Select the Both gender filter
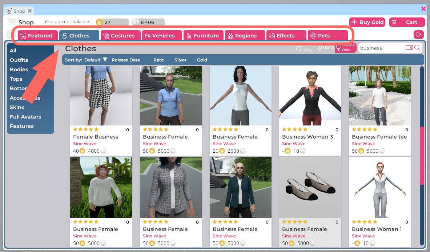This screenshot has height=252, width=430. tap(325, 47)
